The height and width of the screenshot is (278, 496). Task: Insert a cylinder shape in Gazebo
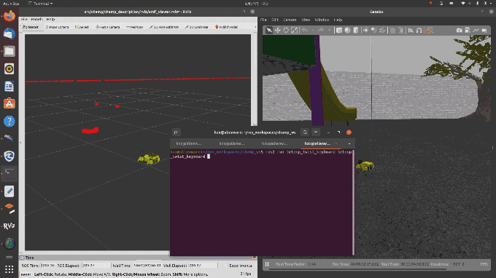356,31
